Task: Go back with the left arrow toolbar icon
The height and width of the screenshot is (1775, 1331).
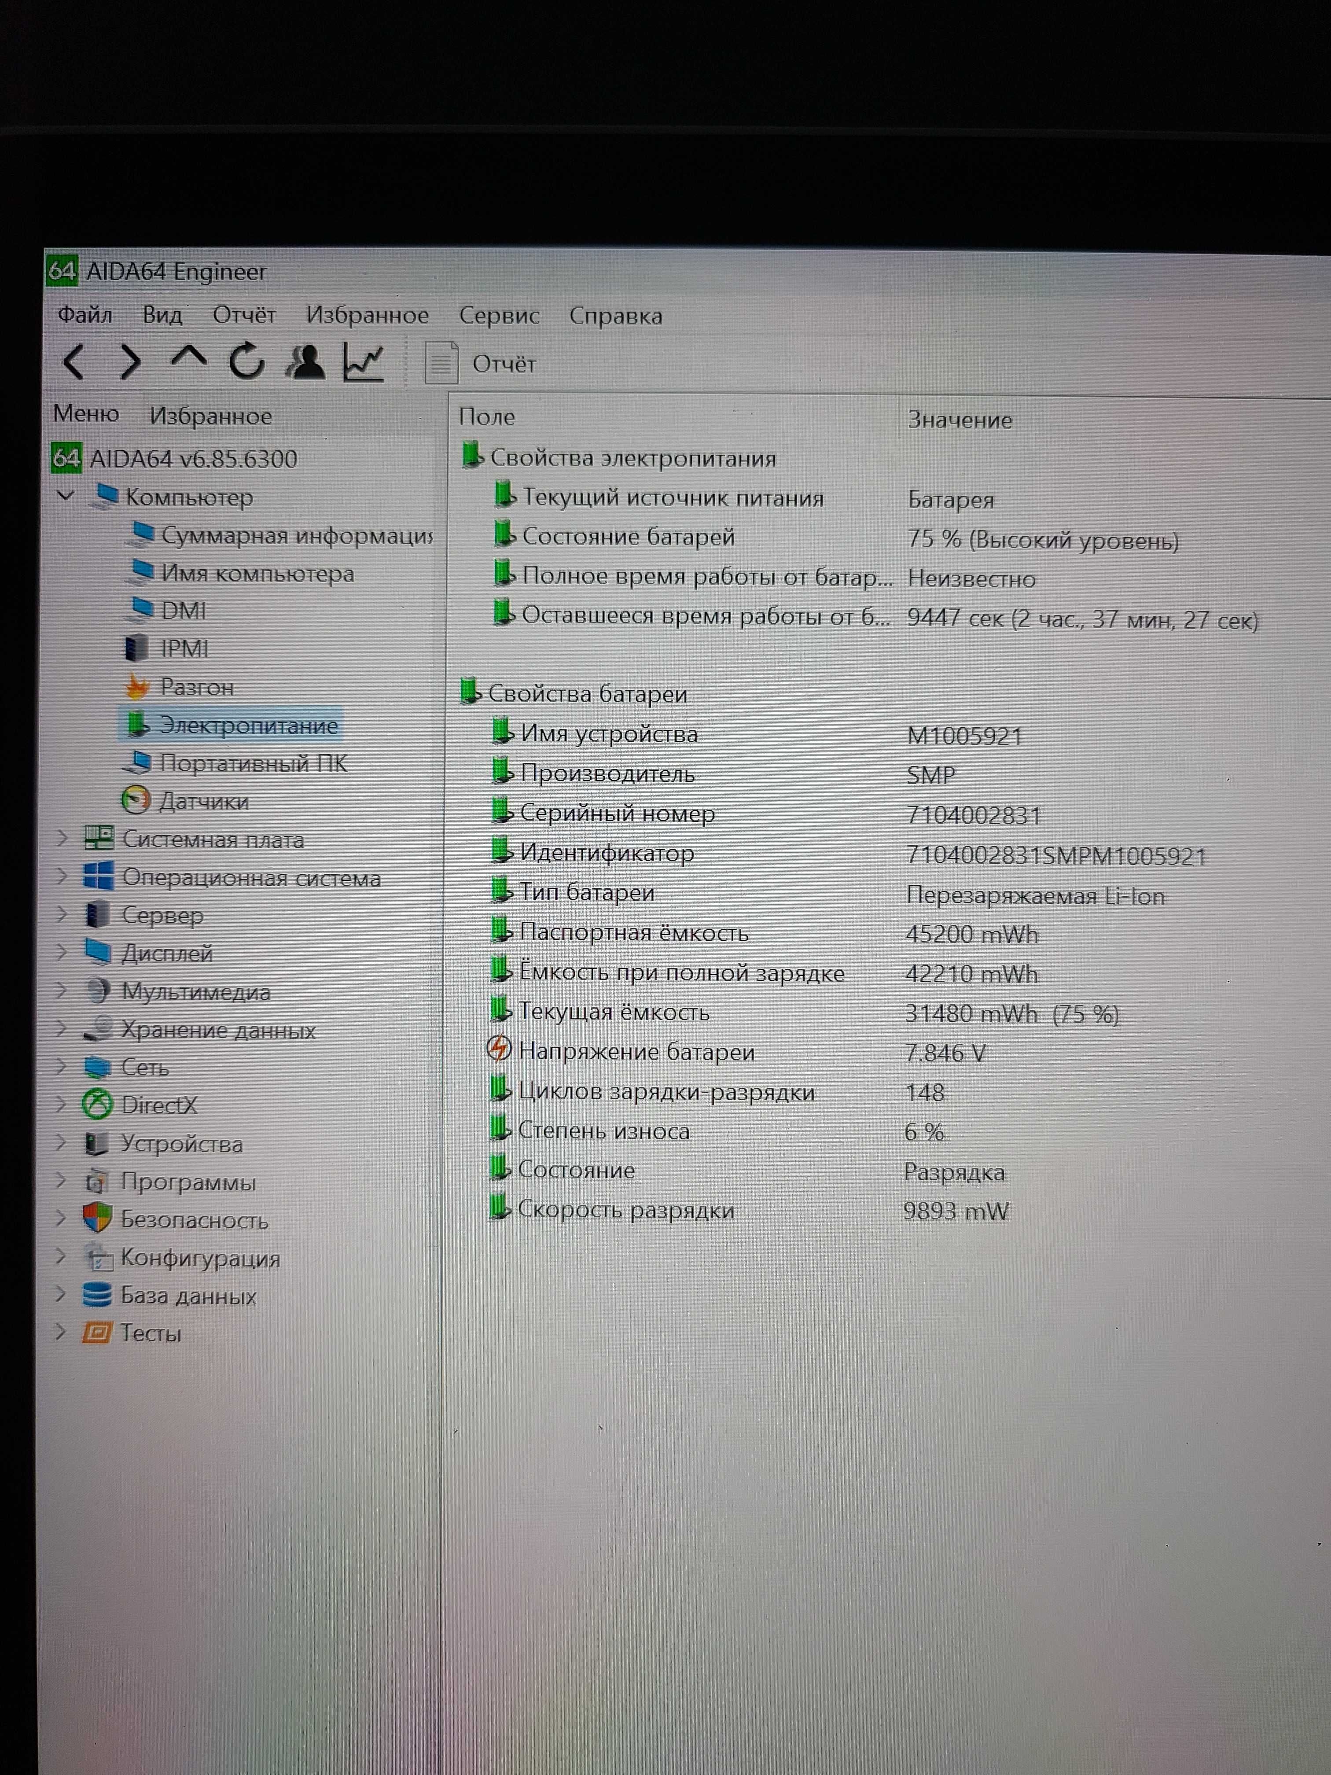Action: [74, 362]
